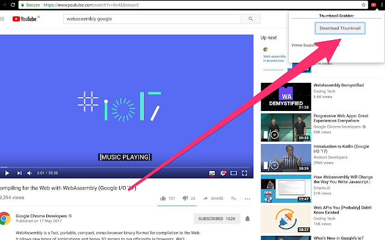Click the Android Developers channel name

(330, 157)
